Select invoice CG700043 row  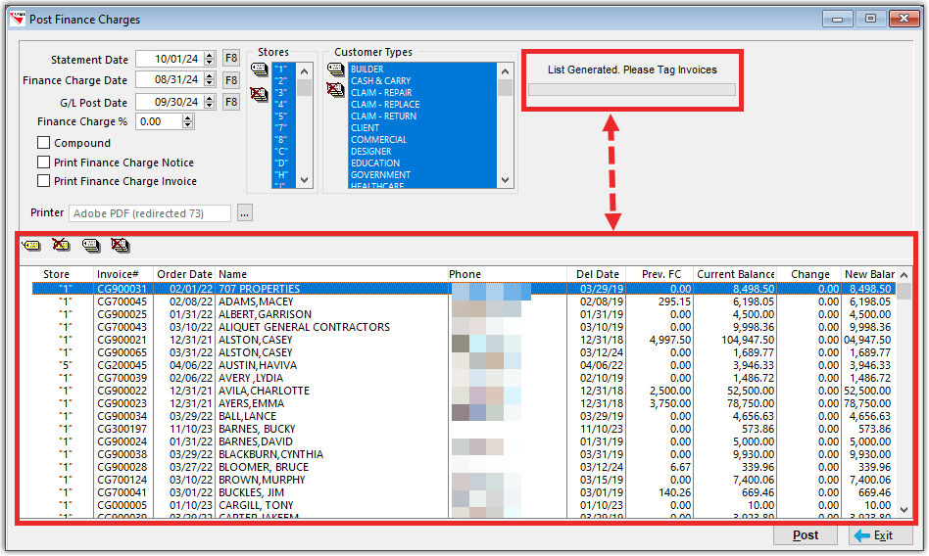click(x=464, y=327)
